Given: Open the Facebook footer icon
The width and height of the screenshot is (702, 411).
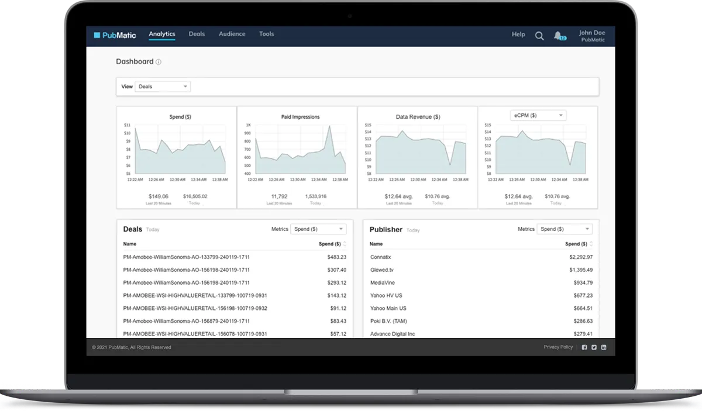Looking at the screenshot, I should point(584,347).
